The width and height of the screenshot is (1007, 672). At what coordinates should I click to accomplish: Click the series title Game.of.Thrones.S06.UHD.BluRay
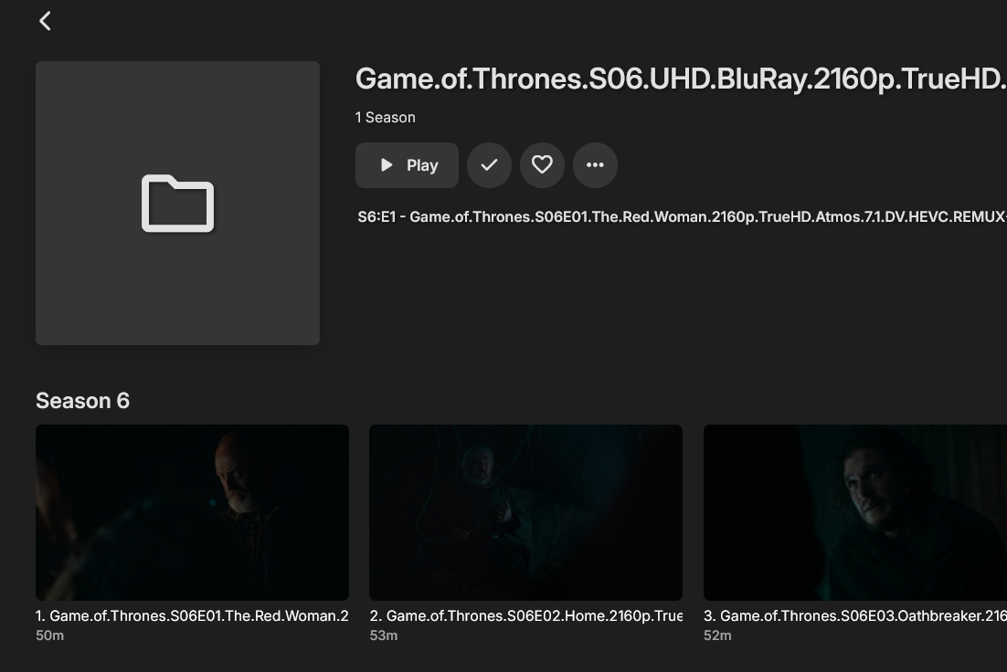click(x=681, y=79)
